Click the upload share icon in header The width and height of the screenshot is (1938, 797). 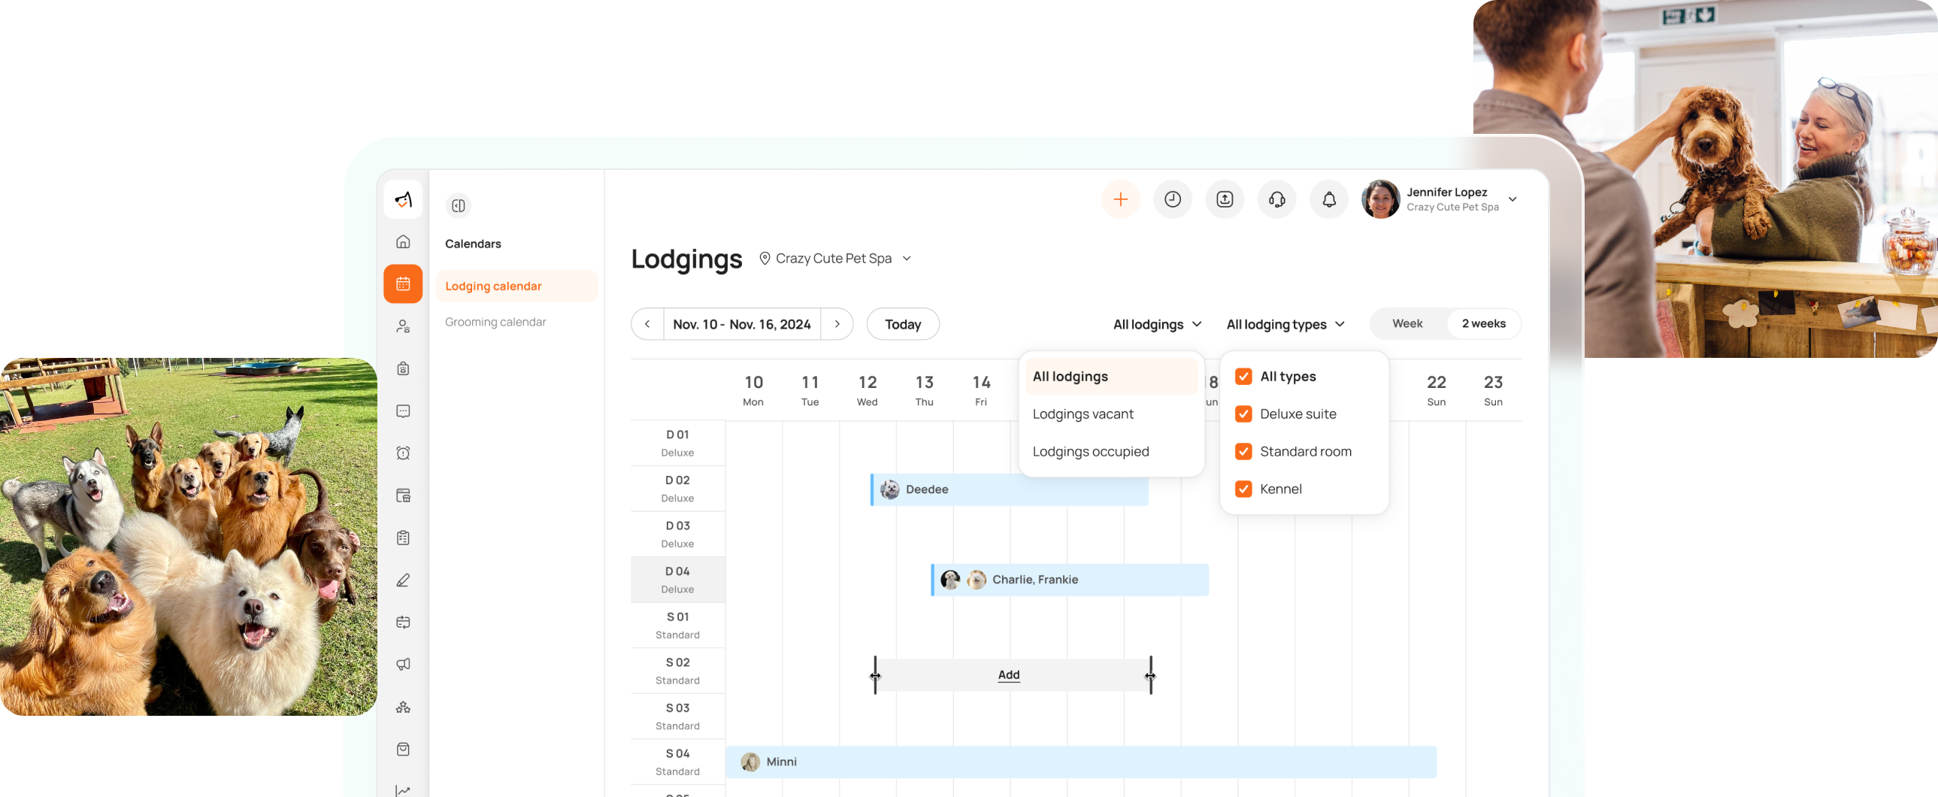tap(1224, 199)
